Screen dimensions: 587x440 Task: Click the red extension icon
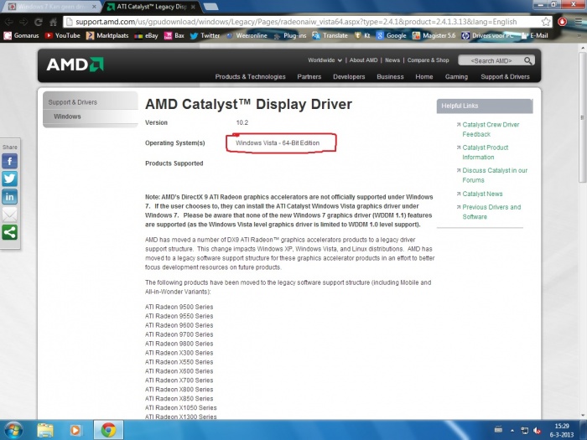click(x=562, y=22)
